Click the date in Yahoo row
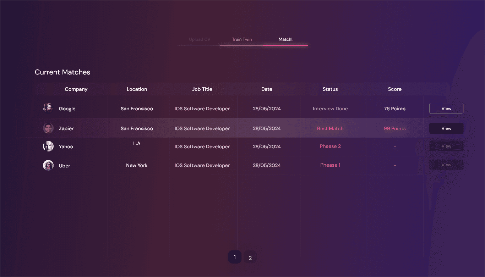 pos(267,146)
